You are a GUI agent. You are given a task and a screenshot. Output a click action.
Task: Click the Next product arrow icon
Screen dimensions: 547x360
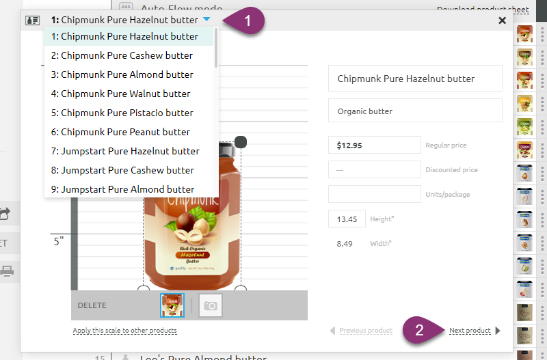coord(498,331)
